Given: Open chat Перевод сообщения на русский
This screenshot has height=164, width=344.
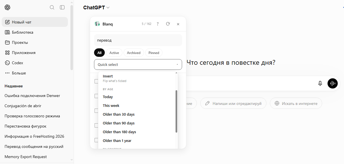Looking at the screenshot, I should tap(35, 146).
